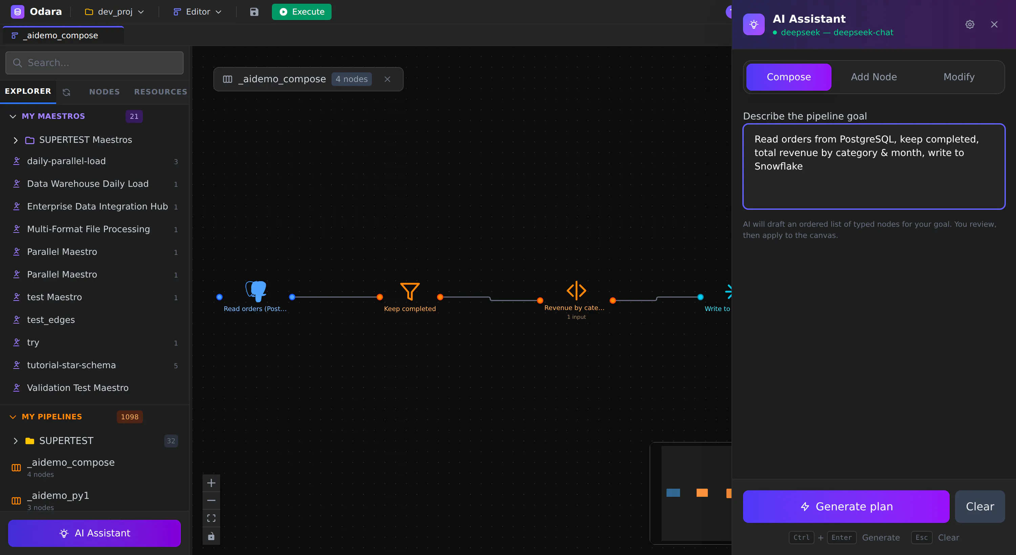
Task: Open test_edges maestro
Action: coord(95,320)
